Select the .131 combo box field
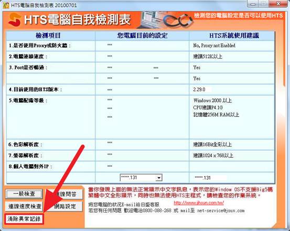The height and width of the screenshot is (231, 290). (141, 178)
